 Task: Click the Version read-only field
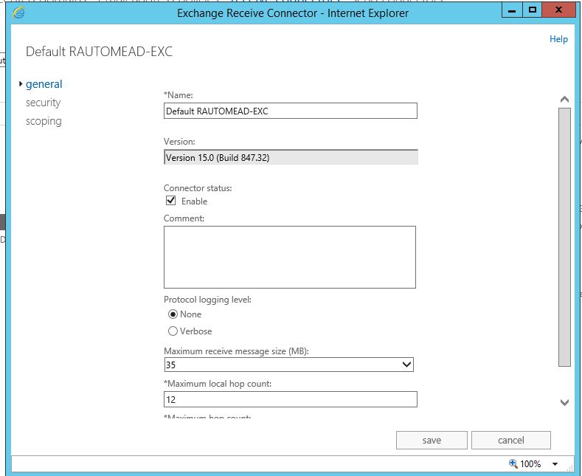pyautogui.click(x=291, y=157)
